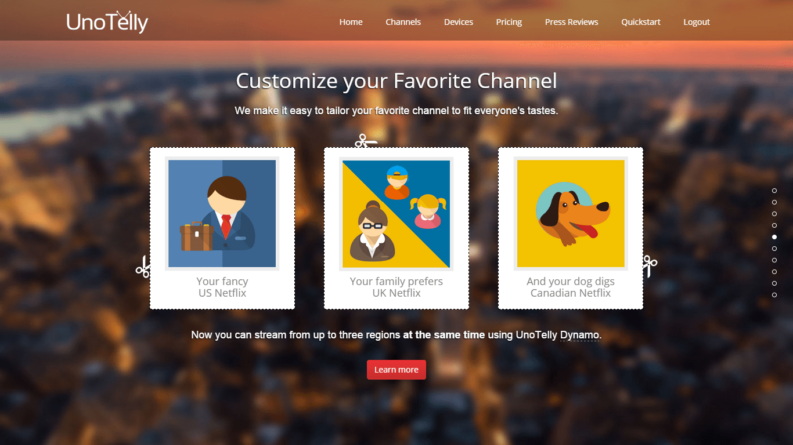Select the first slide indicator dot

pyautogui.click(x=774, y=191)
